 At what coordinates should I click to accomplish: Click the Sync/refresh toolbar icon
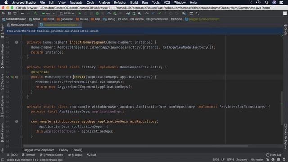(x=15, y=13)
